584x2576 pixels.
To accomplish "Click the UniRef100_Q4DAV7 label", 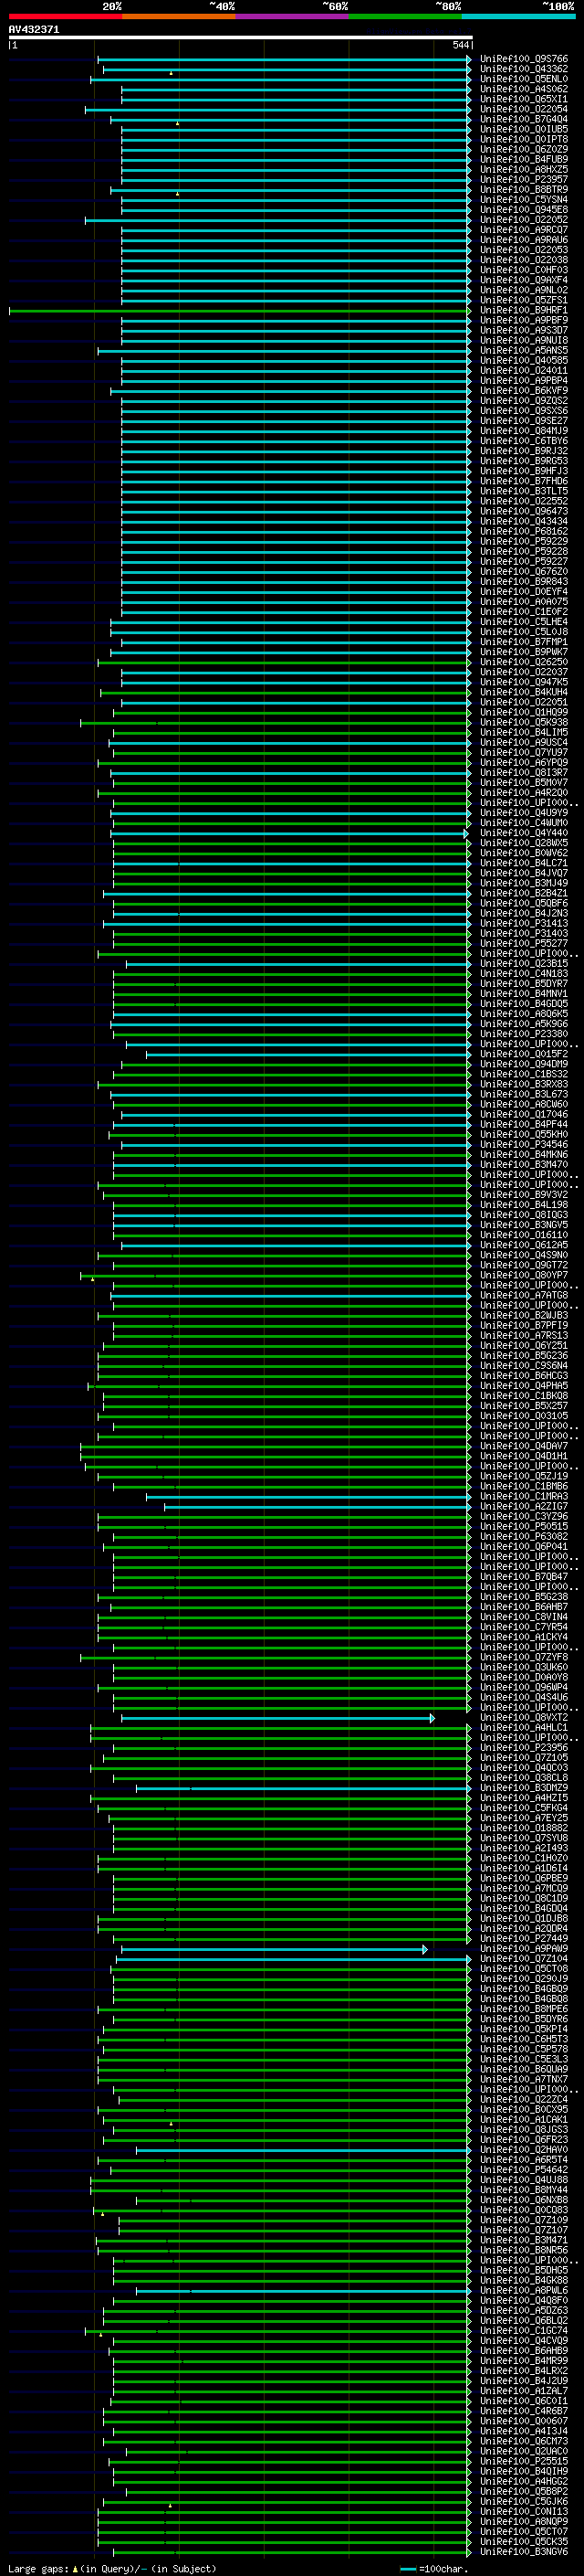I will point(524,1446).
